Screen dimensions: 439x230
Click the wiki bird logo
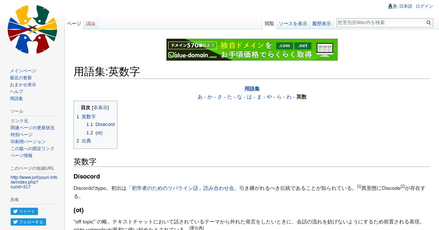coord(32,30)
